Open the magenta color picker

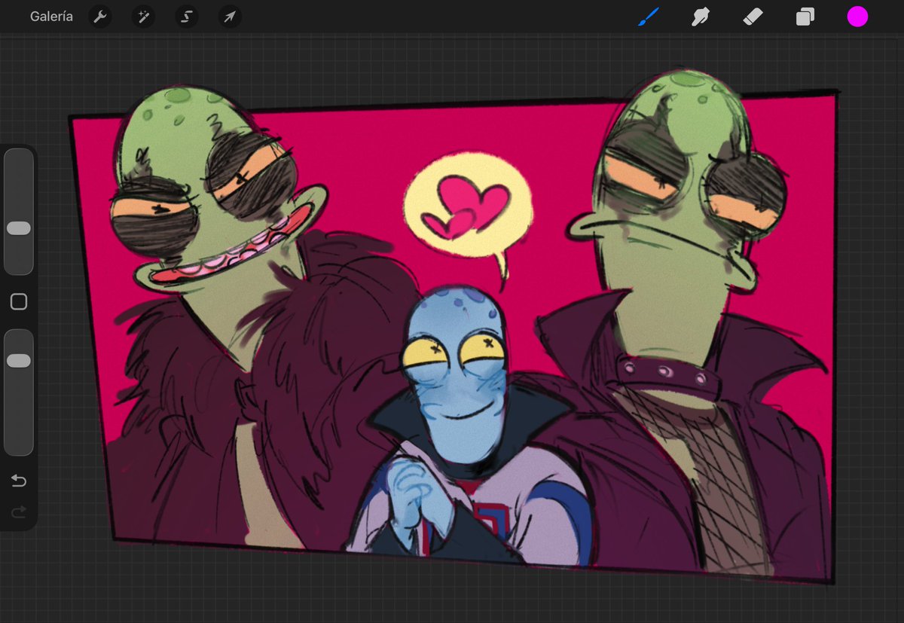pyautogui.click(x=857, y=17)
